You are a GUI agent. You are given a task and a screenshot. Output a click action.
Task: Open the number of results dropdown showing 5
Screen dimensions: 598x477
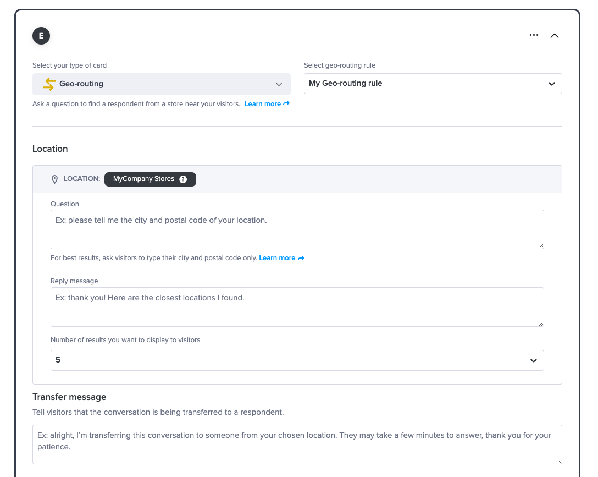tap(297, 360)
